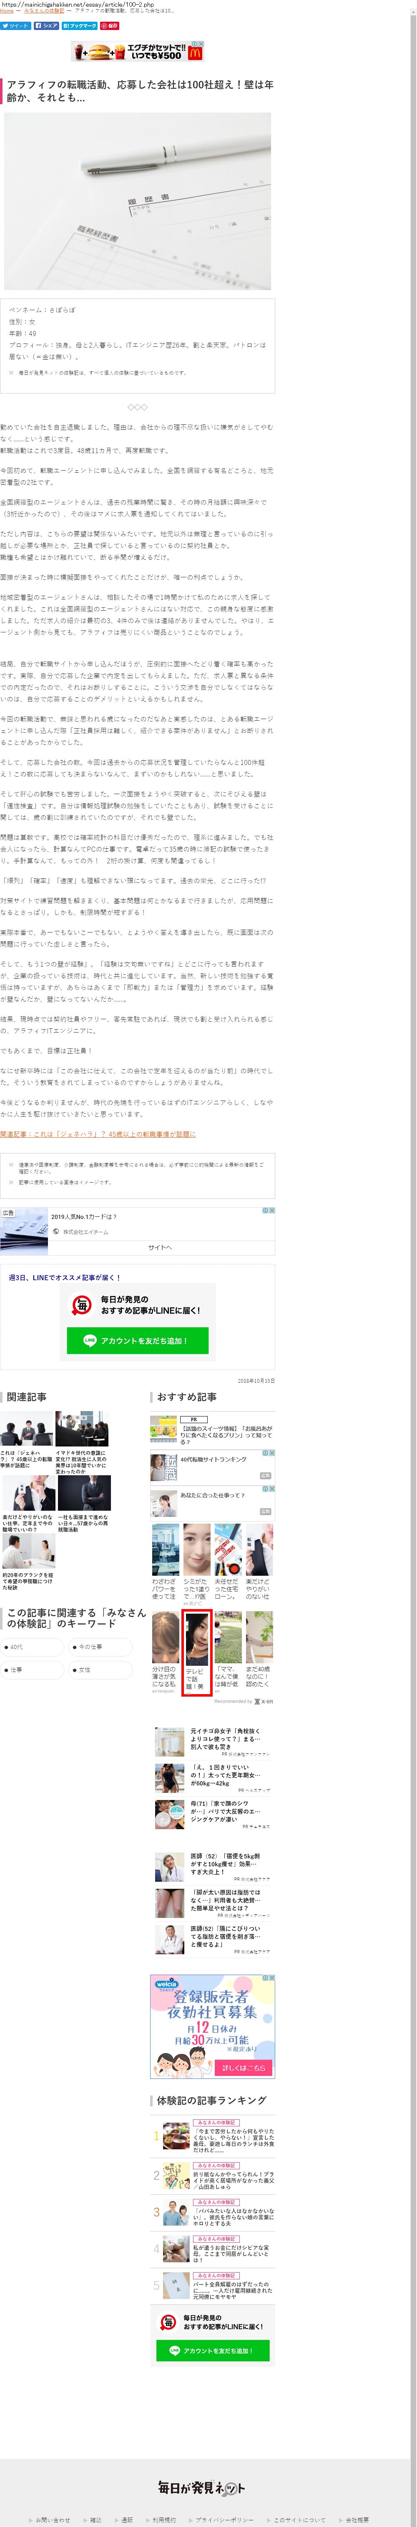Close the McDonald's banner ad icon
The height and width of the screenshot is (2527, 417).
200,44
